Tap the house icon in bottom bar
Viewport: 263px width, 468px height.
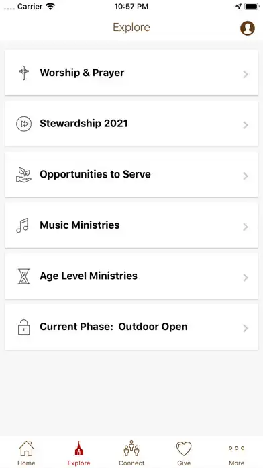(26, 448)
